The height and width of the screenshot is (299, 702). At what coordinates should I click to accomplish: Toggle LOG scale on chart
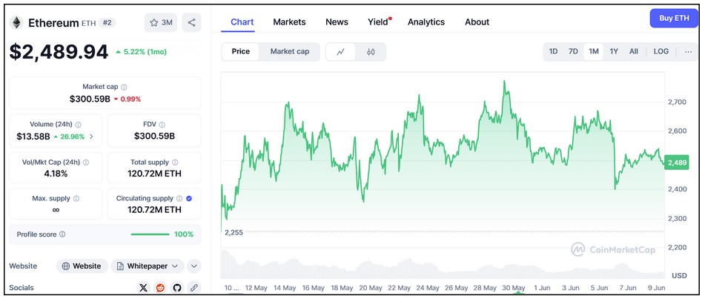pyautogui.click(x=660, y=51)
